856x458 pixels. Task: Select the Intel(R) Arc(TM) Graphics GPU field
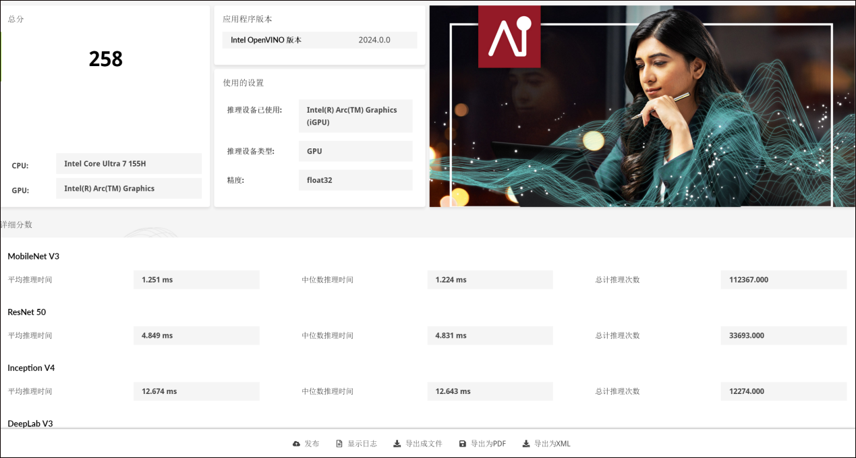(128, 189)
